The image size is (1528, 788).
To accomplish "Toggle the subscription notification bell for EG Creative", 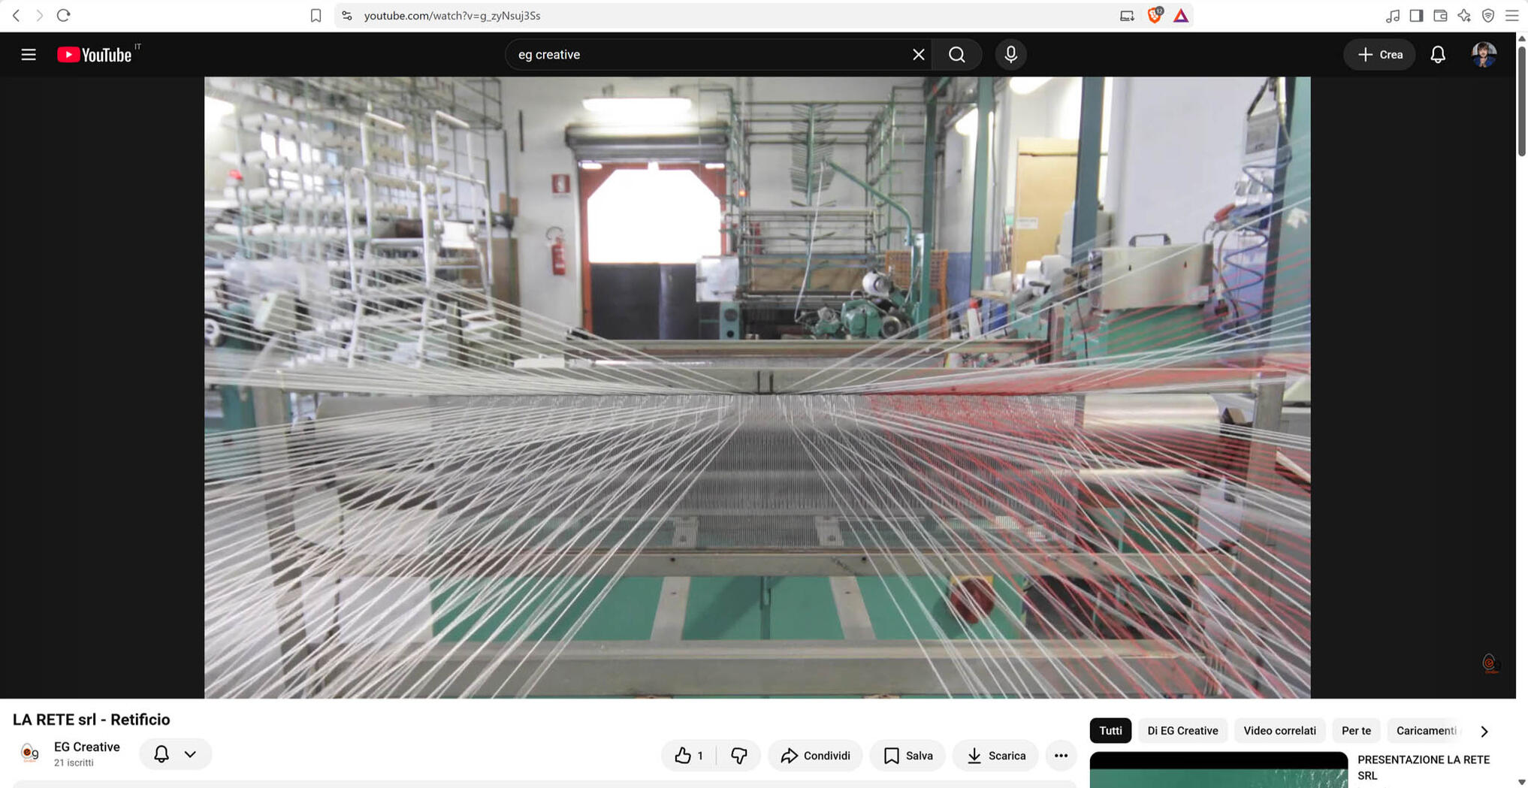I will click(162, 753).
